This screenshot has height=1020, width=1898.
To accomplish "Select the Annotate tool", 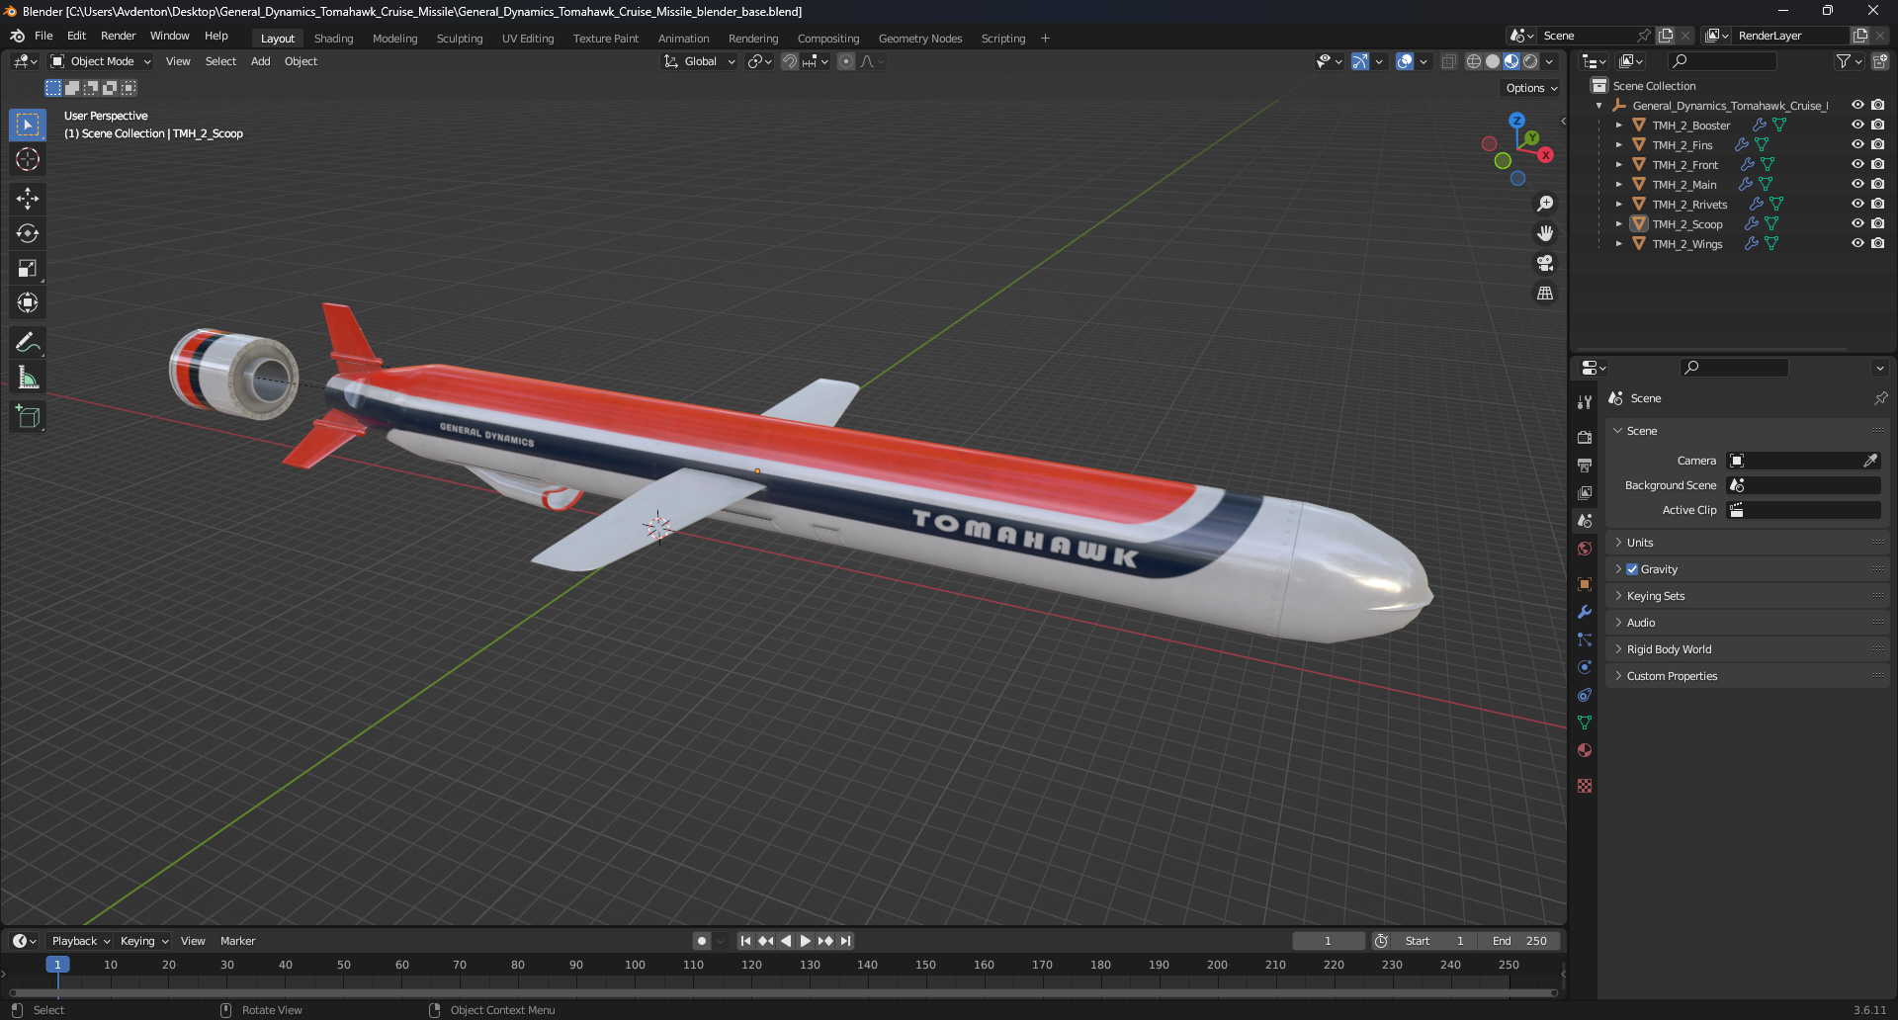I will coord(28,343).
